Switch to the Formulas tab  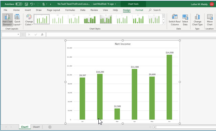[x=70, y=10]
